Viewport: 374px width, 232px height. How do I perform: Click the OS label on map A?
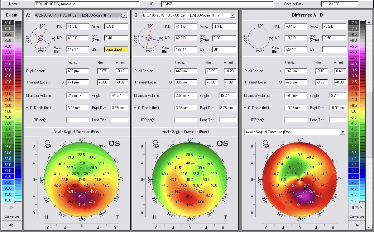(x=114, y=144)
